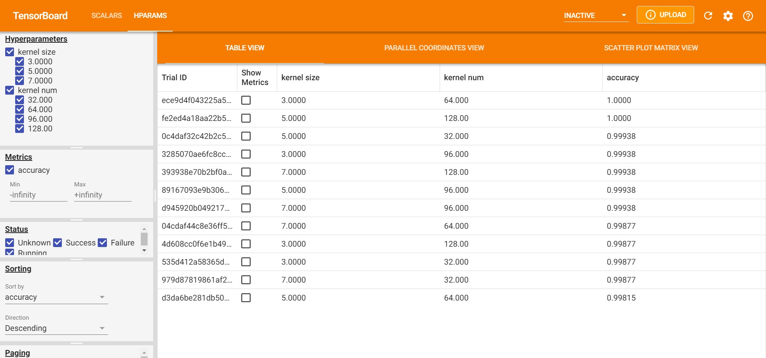The height and width of the screenshot is (358, 766).
Task: Show metrics for trial 979d87819861af2
Action: pos(246,280)
